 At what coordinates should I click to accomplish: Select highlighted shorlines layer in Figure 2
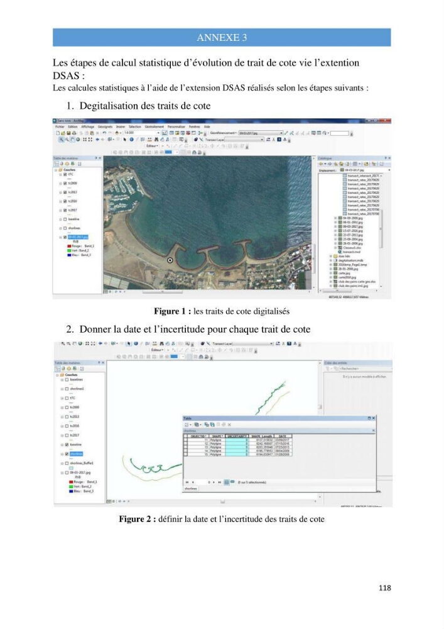coord(76,454)
